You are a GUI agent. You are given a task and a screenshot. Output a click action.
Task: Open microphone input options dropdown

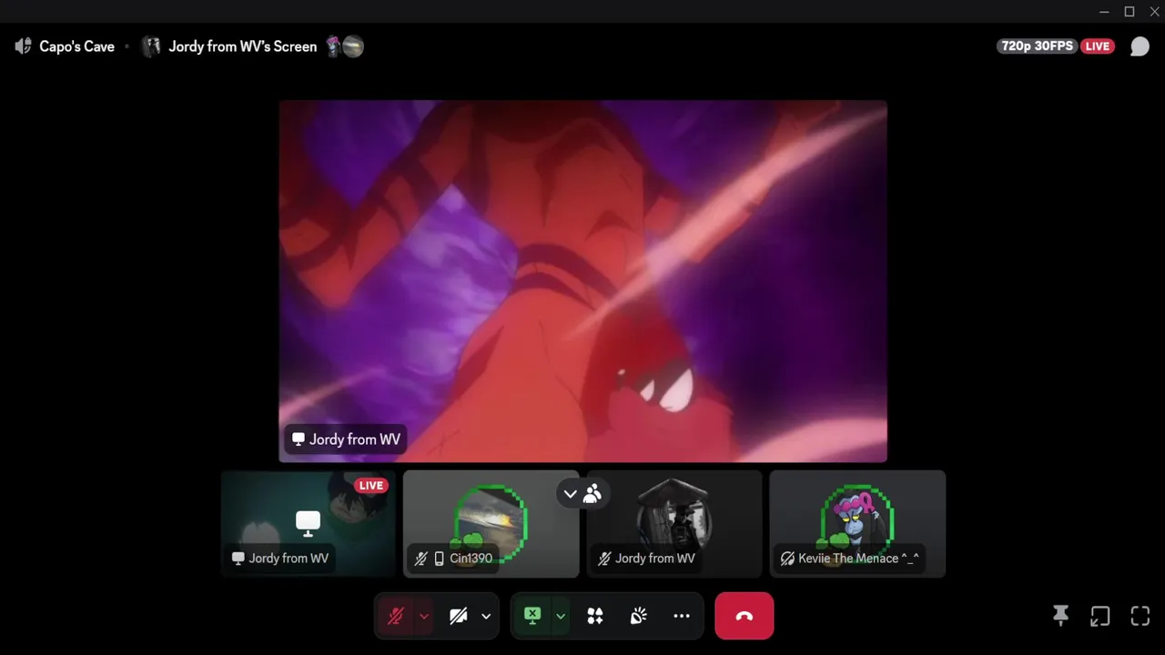tap(424, 616)
